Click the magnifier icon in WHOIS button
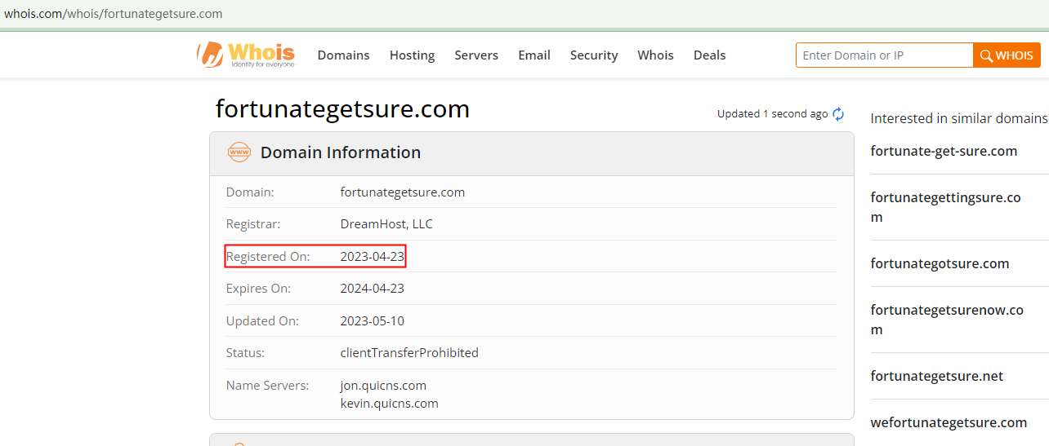Screen dimensions: 1049x446 click(986, 55)
